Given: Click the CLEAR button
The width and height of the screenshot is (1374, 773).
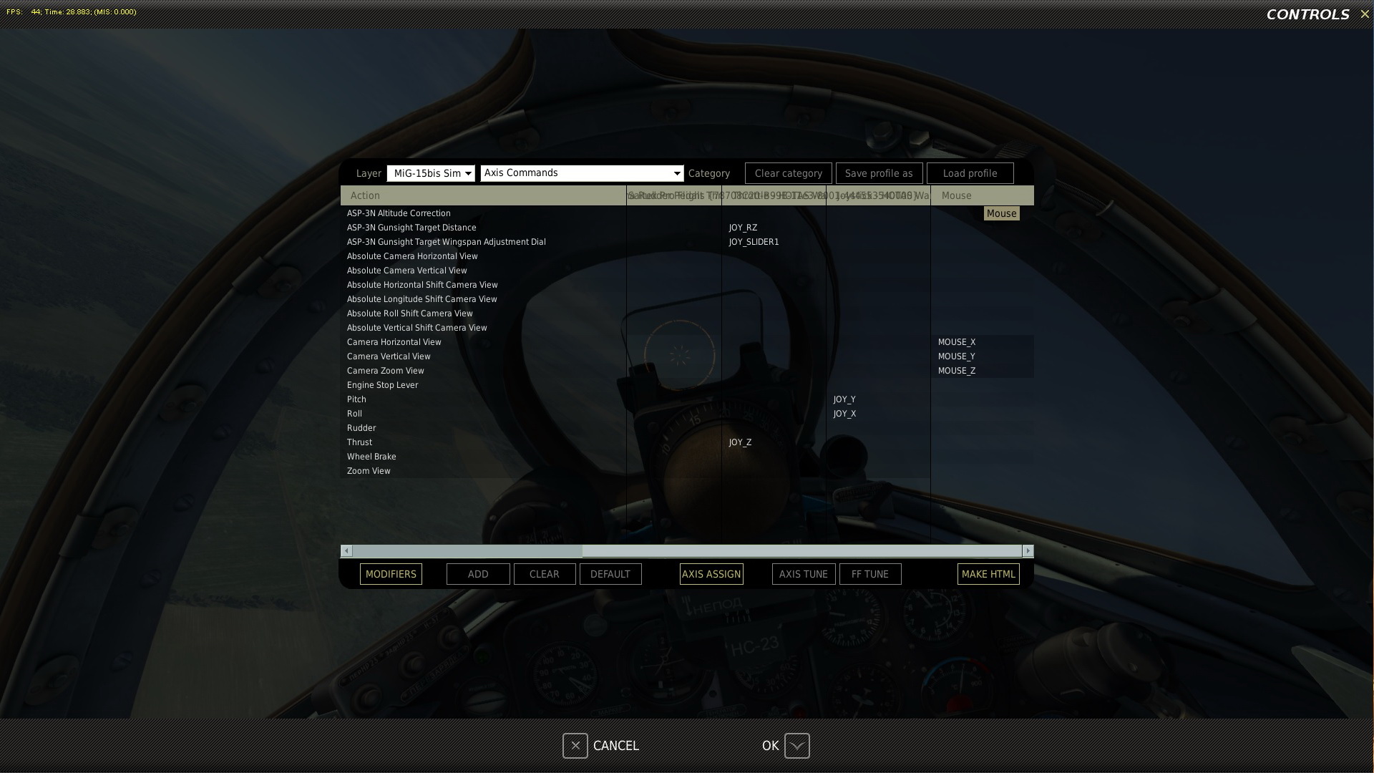Looking at the screenshot, I should coord(544,574).
